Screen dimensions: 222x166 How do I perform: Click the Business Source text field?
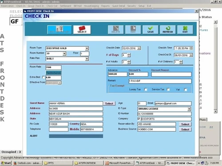pyautogui.click(x=157, y=129)
